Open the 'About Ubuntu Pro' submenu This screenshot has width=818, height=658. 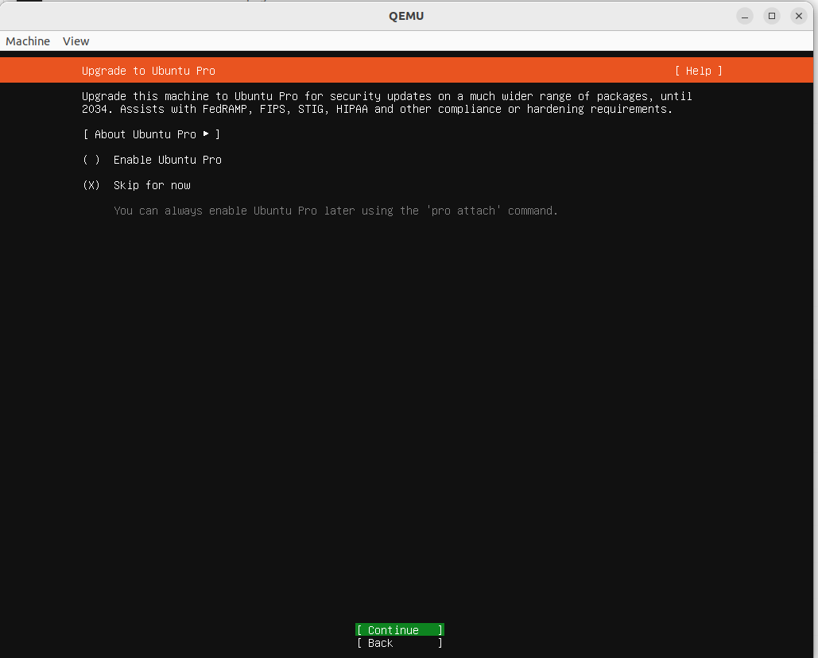150,134
